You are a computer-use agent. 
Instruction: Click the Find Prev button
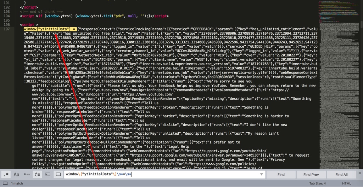[x=311, y=175]
